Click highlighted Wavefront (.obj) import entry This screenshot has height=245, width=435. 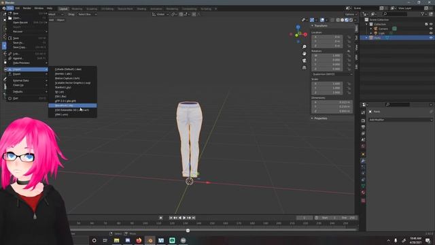tap(73, 105)
